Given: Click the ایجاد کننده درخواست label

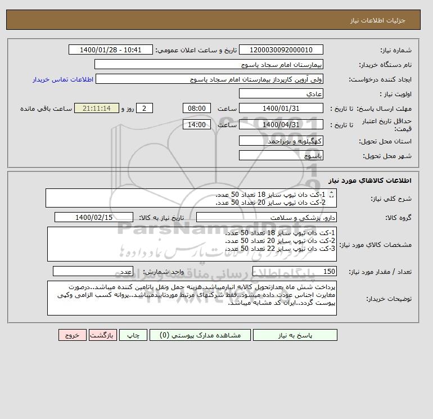Looking at the screenshot, I should coord(380,79).
